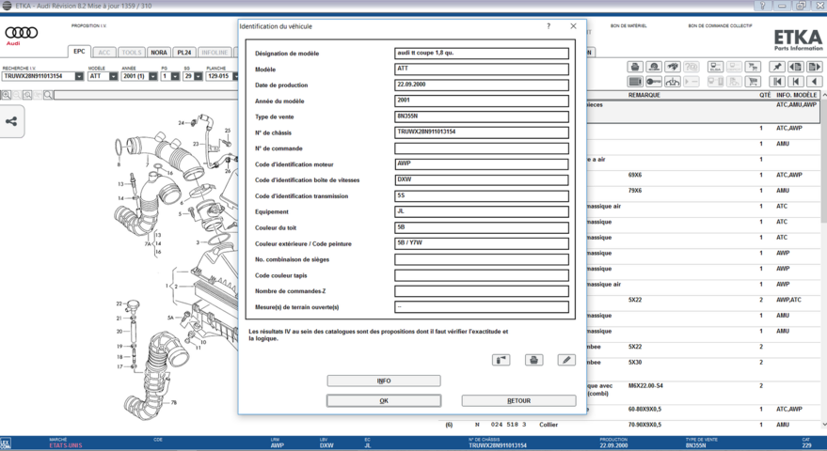Open the Modèle ATT dropdown
827x451 pixels.
(114, 76)
